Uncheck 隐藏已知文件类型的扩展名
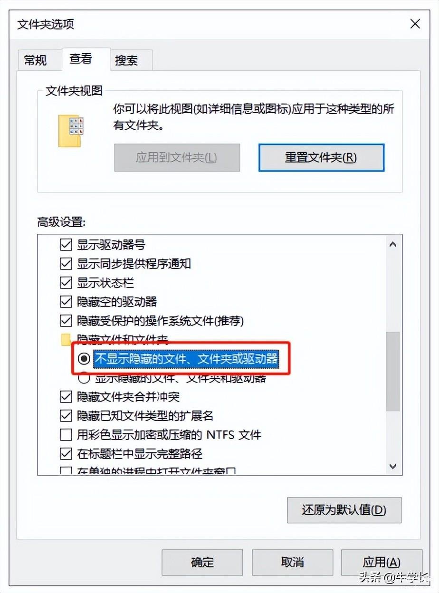The width and height of the screenshot is (439, 593). click(66, 416)
